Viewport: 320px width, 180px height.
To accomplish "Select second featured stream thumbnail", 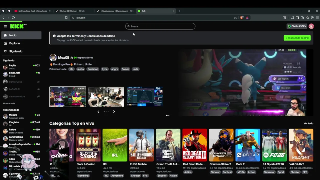I will tap(106, 97).
